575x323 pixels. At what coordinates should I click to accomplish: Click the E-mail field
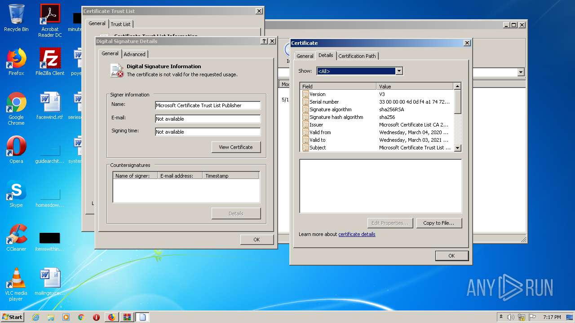208,119
